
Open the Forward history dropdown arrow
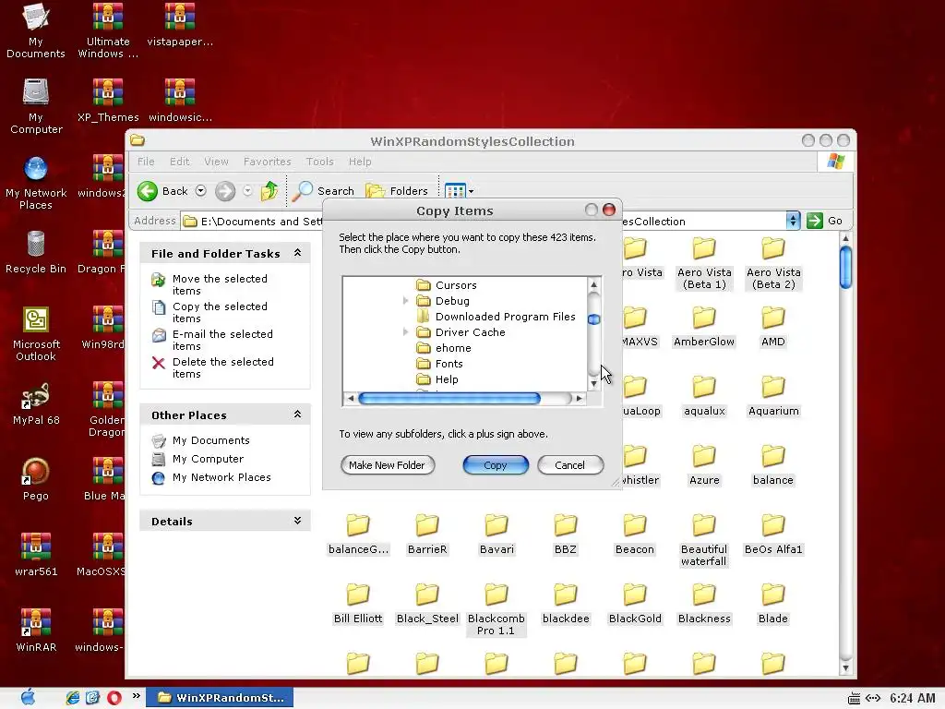pyautogui.click(x=247, y=191)
